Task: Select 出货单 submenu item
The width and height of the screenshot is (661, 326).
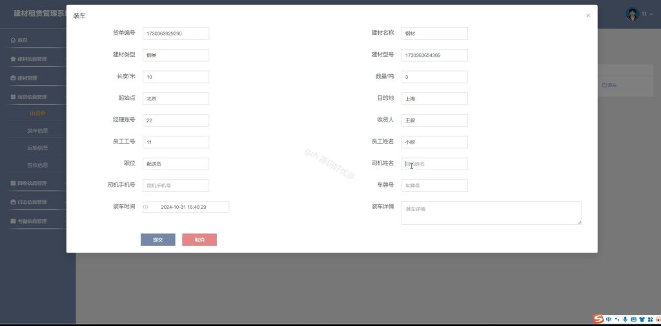Action: click(x=38, y=113)
